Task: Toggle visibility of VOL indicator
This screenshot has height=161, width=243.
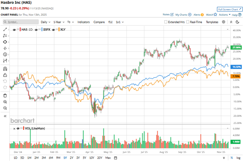Action: pos(18,128)
